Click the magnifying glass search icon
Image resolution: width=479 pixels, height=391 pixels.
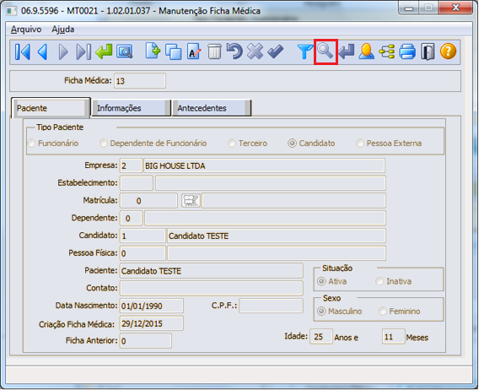coord(326,52)
